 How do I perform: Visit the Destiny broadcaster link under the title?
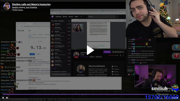[15, 8]
